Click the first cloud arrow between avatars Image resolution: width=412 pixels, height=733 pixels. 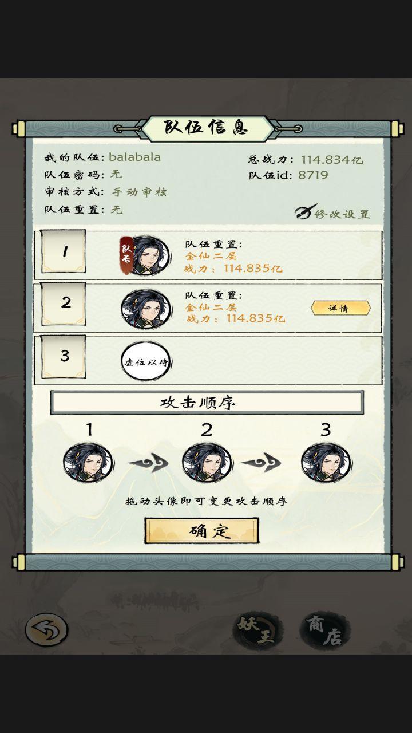pos(148,463)
